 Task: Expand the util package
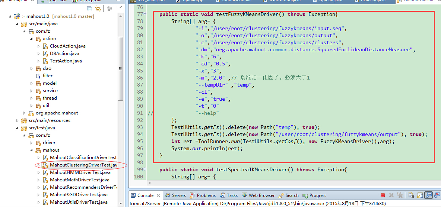tap(32, 106)
